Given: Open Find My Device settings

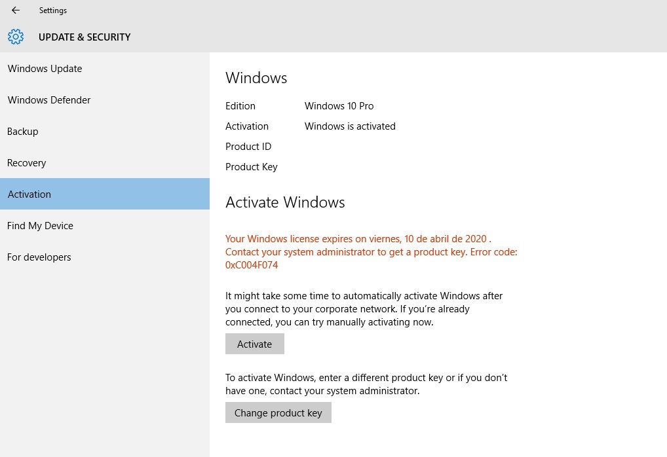Looking at the screenshot, I should [x=105, y=226].
